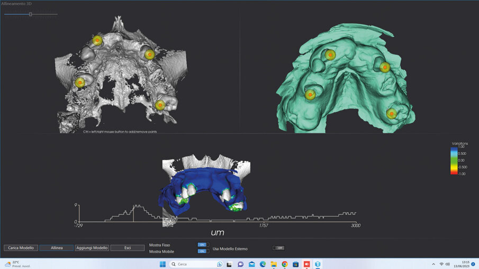This screenshot has width=479, height=269.
Task: Open the Windows Start menu
Action: pyautogui.click(x=162, y=264)
